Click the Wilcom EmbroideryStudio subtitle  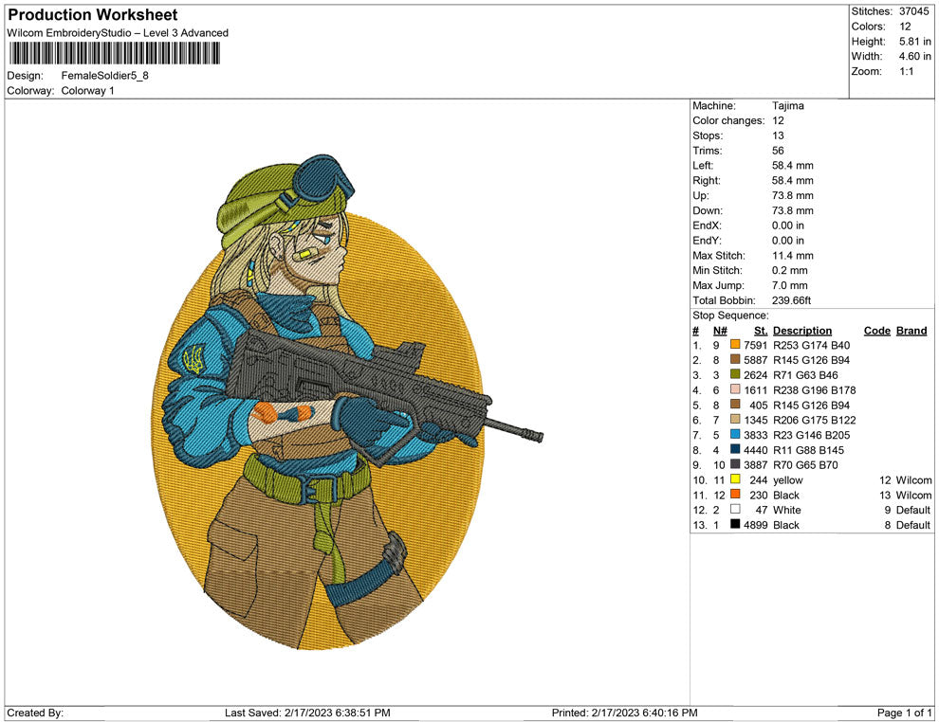[x=118, y=33]
